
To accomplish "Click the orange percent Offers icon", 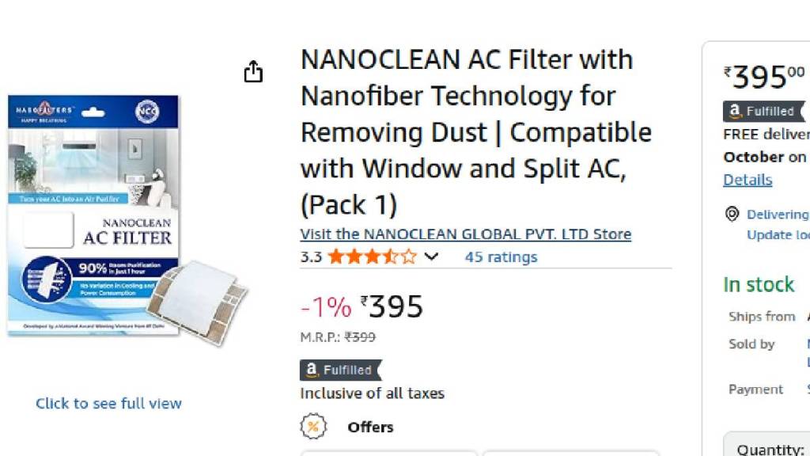I will 313,427.
